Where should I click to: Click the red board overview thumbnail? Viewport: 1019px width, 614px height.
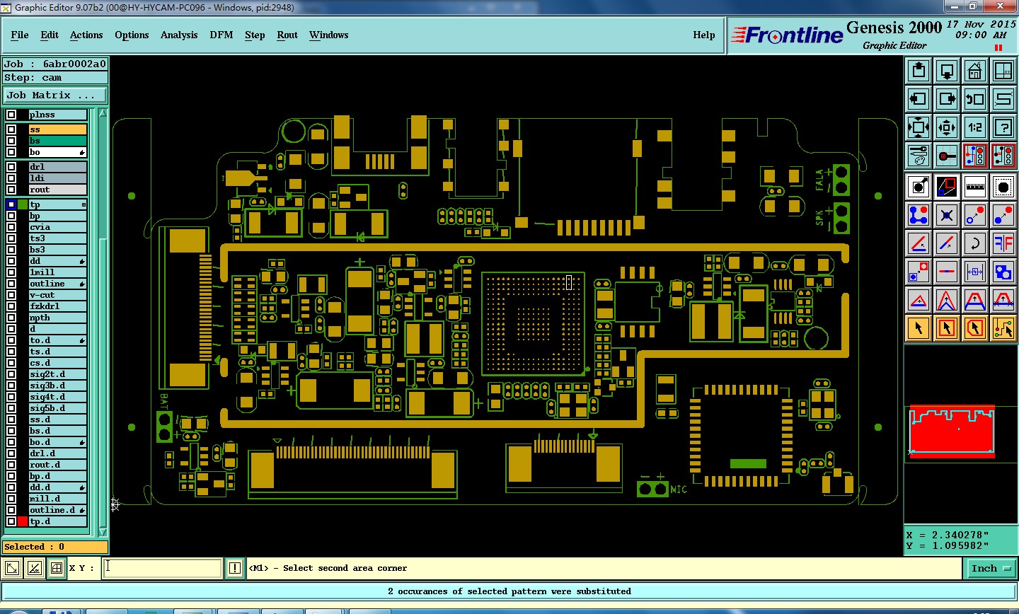click(x=952, y=431)
